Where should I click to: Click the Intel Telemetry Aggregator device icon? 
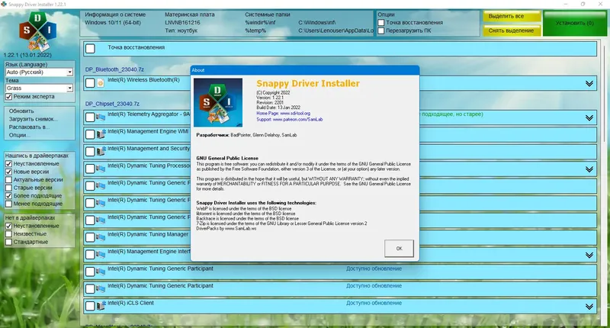click(x=101, y=117)
